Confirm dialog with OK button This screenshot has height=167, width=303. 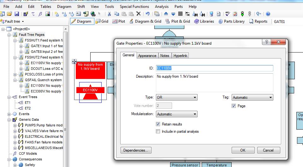coord(243,150)
